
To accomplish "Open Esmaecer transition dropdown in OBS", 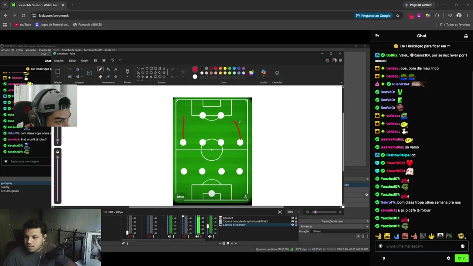I will pyautogui.click(x=334, y=226).
